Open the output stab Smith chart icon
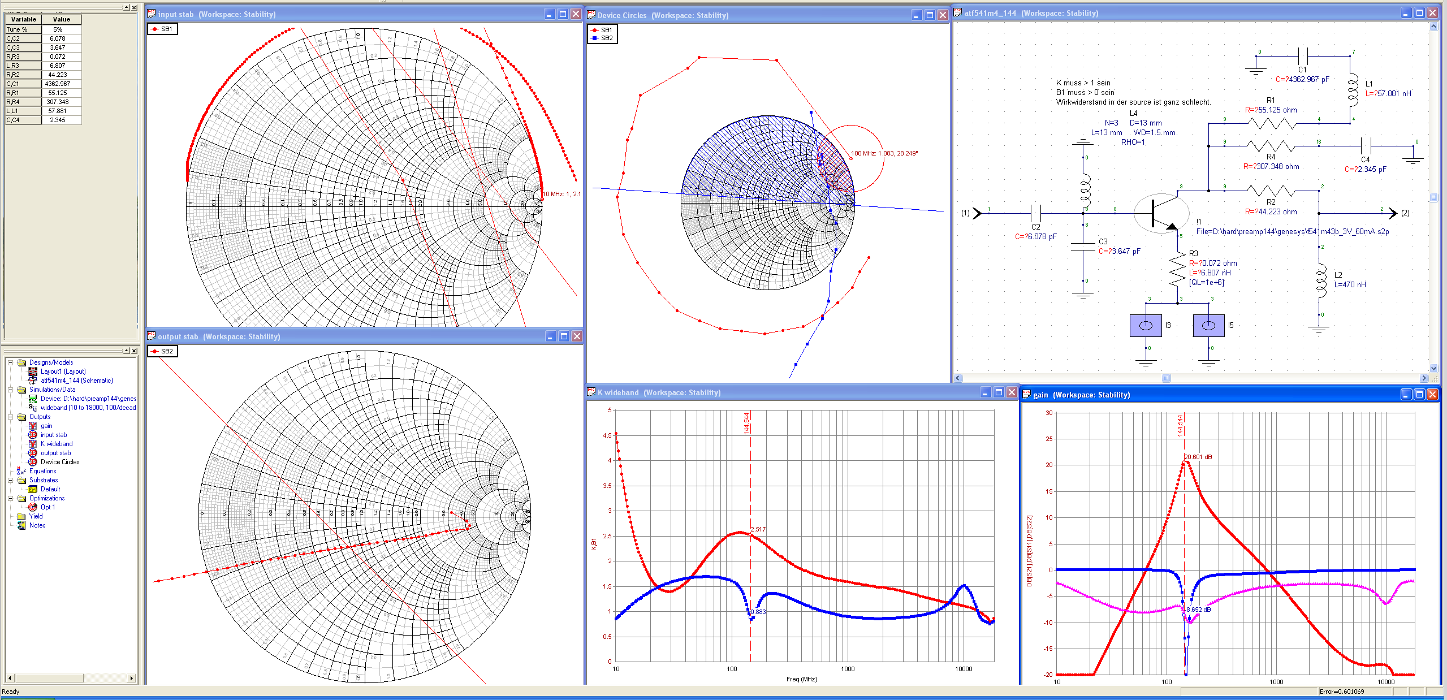 point(33,453)
